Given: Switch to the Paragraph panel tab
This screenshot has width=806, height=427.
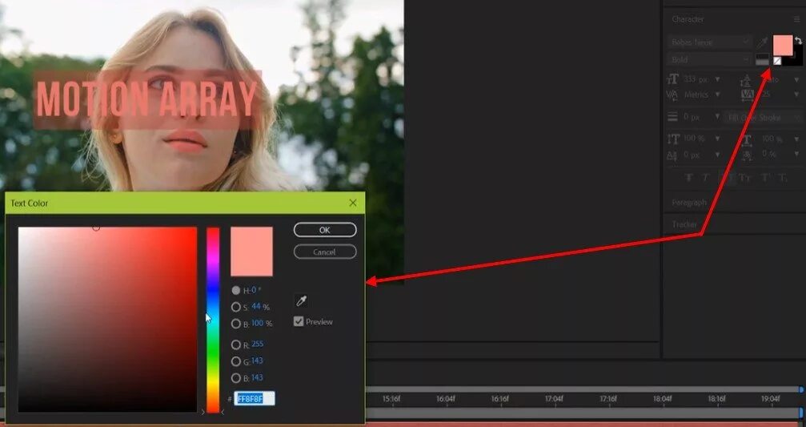Looking at the screenshot, I should (689, 203).
